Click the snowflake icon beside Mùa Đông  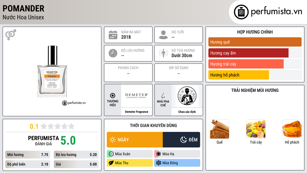[159, 163]
